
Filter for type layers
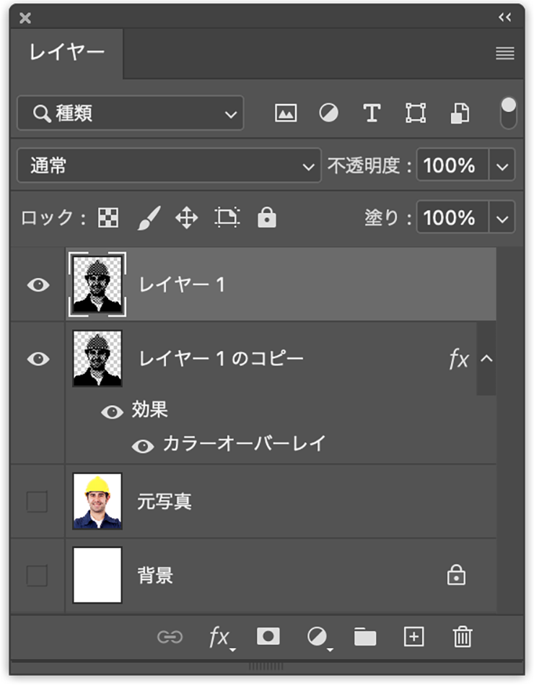click(372, 113)
